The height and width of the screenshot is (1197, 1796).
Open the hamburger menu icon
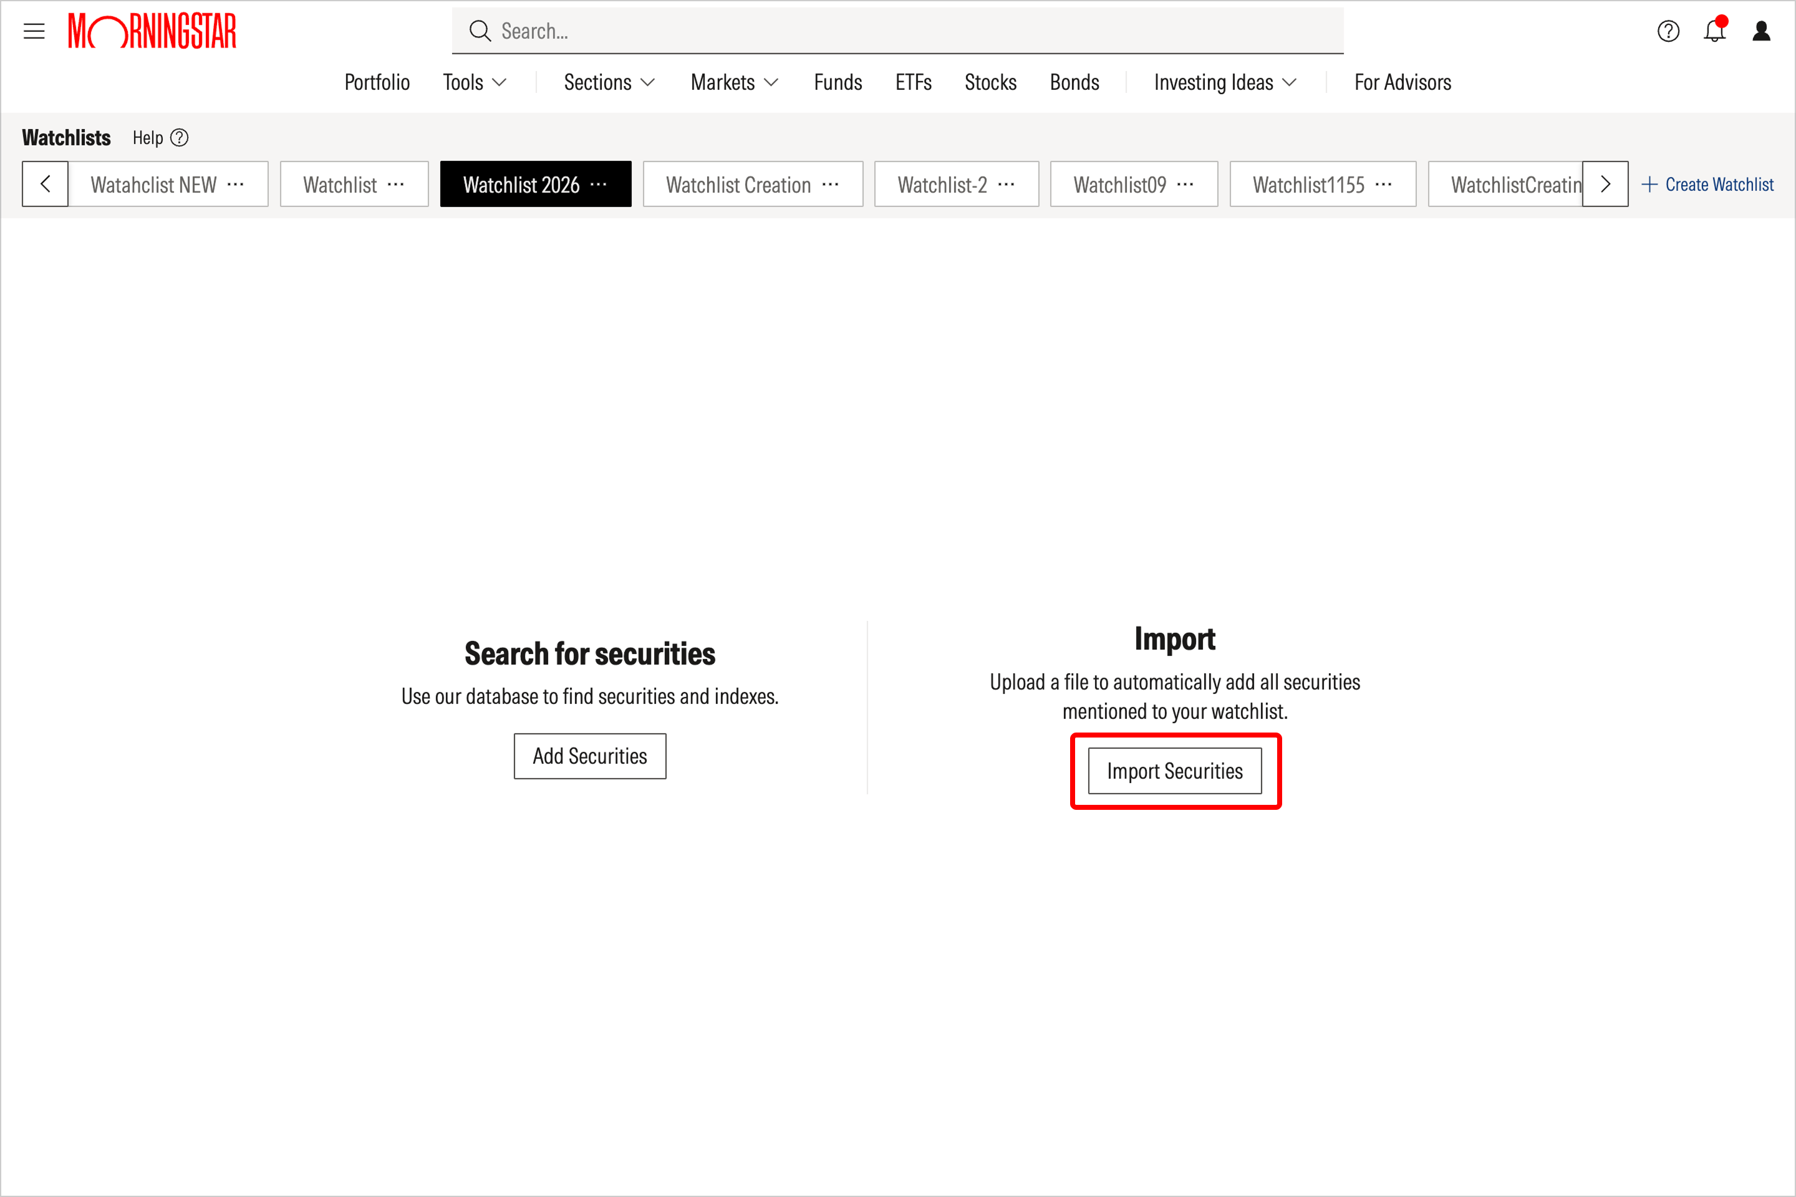(34, 31)
